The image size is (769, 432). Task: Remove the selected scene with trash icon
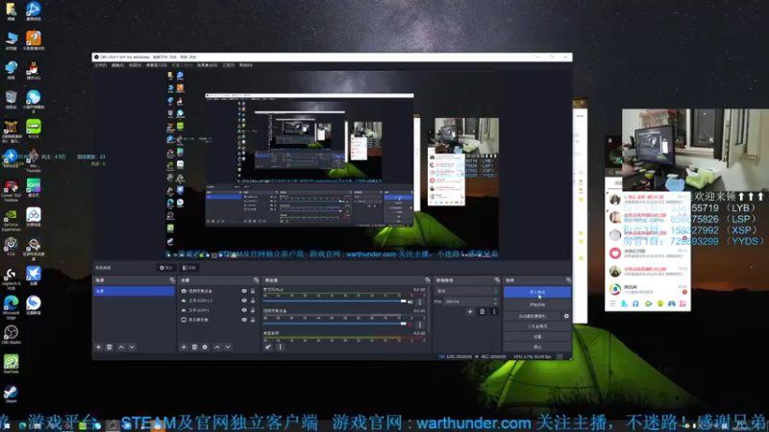110,347
